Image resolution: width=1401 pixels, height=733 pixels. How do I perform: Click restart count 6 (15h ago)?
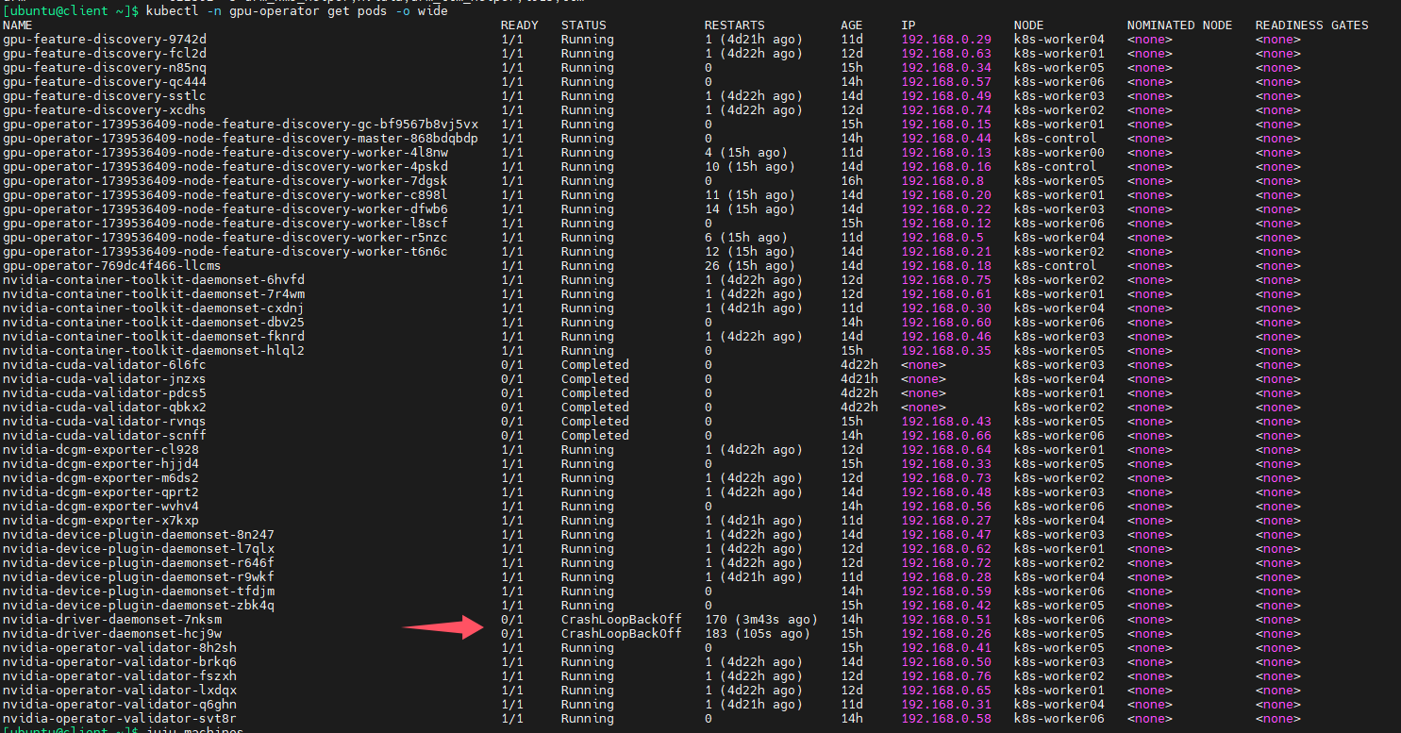click(745, 237)
